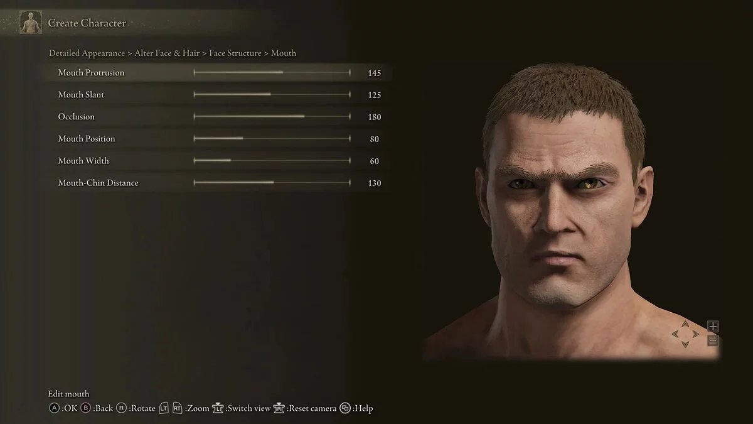Click the Create Character portrait icon
Screen dimensions: 753x424
pos(31,23)
